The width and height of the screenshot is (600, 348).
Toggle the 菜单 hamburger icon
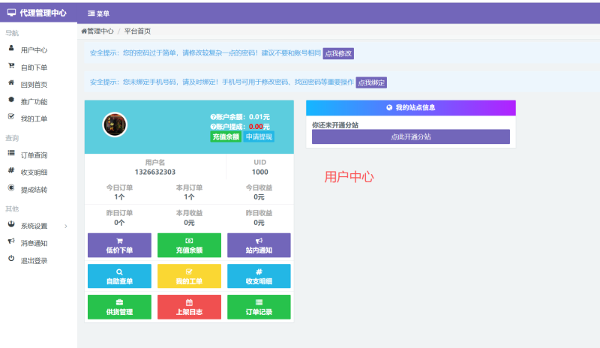[91, 13]
